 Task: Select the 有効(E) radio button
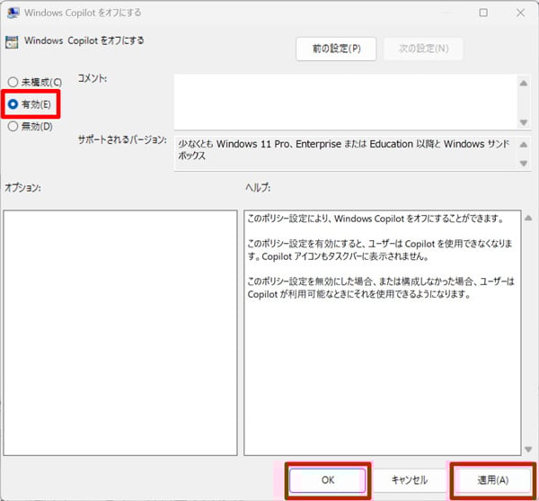13,104
